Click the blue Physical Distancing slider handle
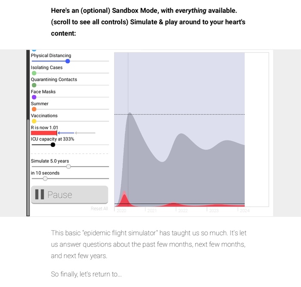The image size is (301, 287). point(68,61)
